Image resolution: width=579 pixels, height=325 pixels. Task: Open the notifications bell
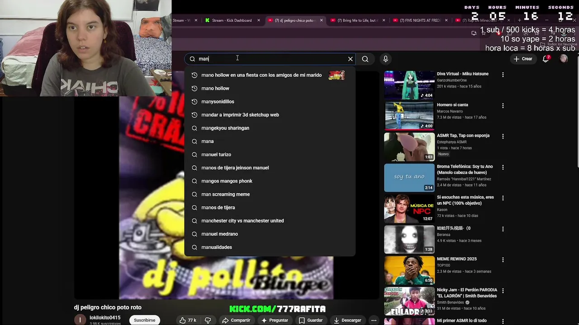pos(546,59)
